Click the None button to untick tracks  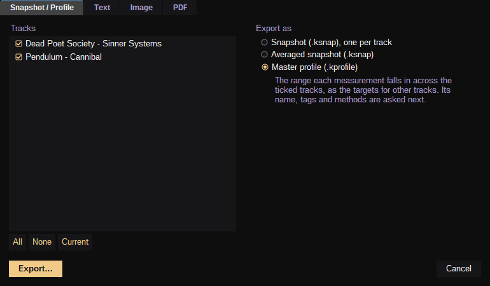tap(42, 242)
